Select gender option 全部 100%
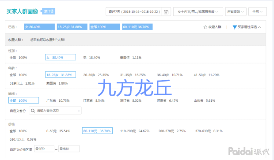This screenshot has height=160, width=274. [x=18, y=57]
